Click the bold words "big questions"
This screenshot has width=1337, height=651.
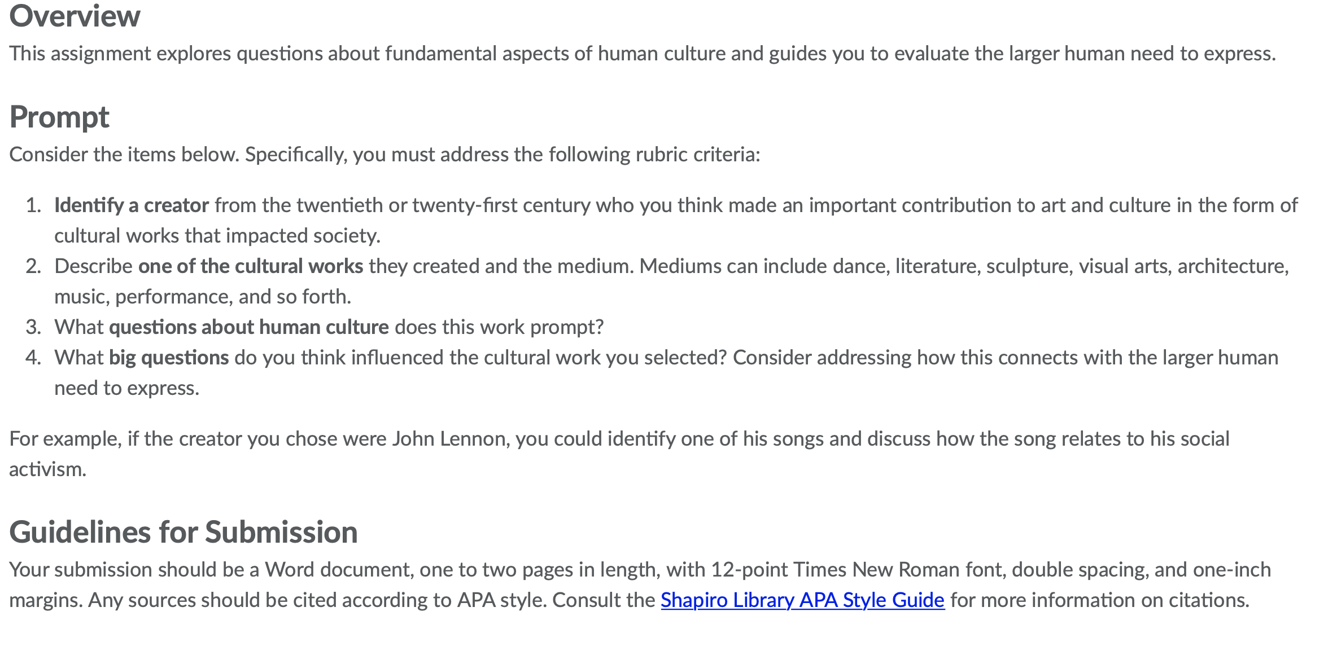169,357
